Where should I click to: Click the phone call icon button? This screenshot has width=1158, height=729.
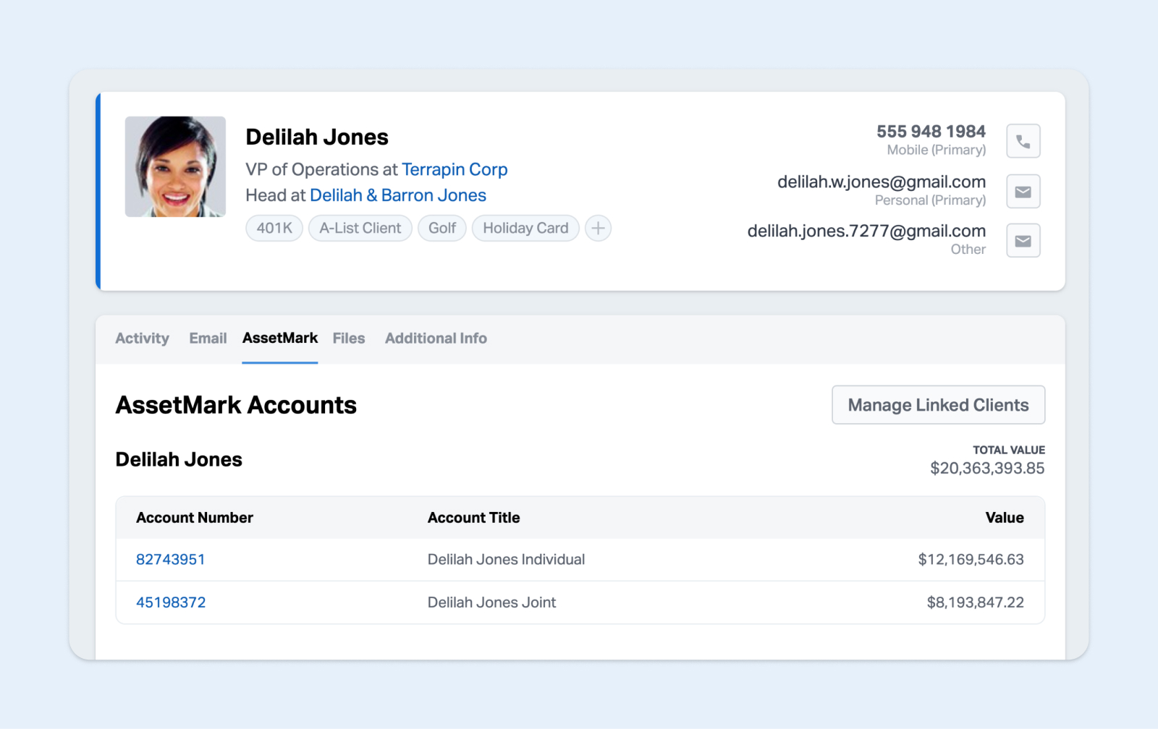tap(1023, 141)
